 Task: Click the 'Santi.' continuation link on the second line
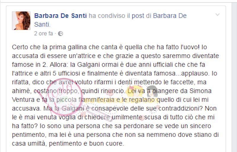[42, 24]
